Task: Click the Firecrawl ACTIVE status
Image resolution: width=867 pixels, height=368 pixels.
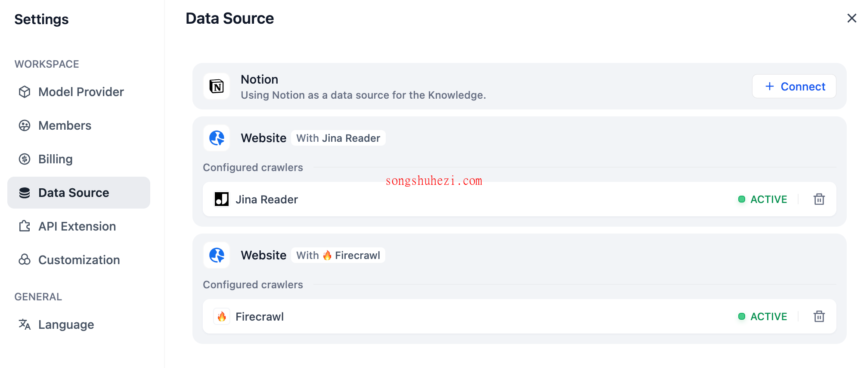Action: pos(762,317)
